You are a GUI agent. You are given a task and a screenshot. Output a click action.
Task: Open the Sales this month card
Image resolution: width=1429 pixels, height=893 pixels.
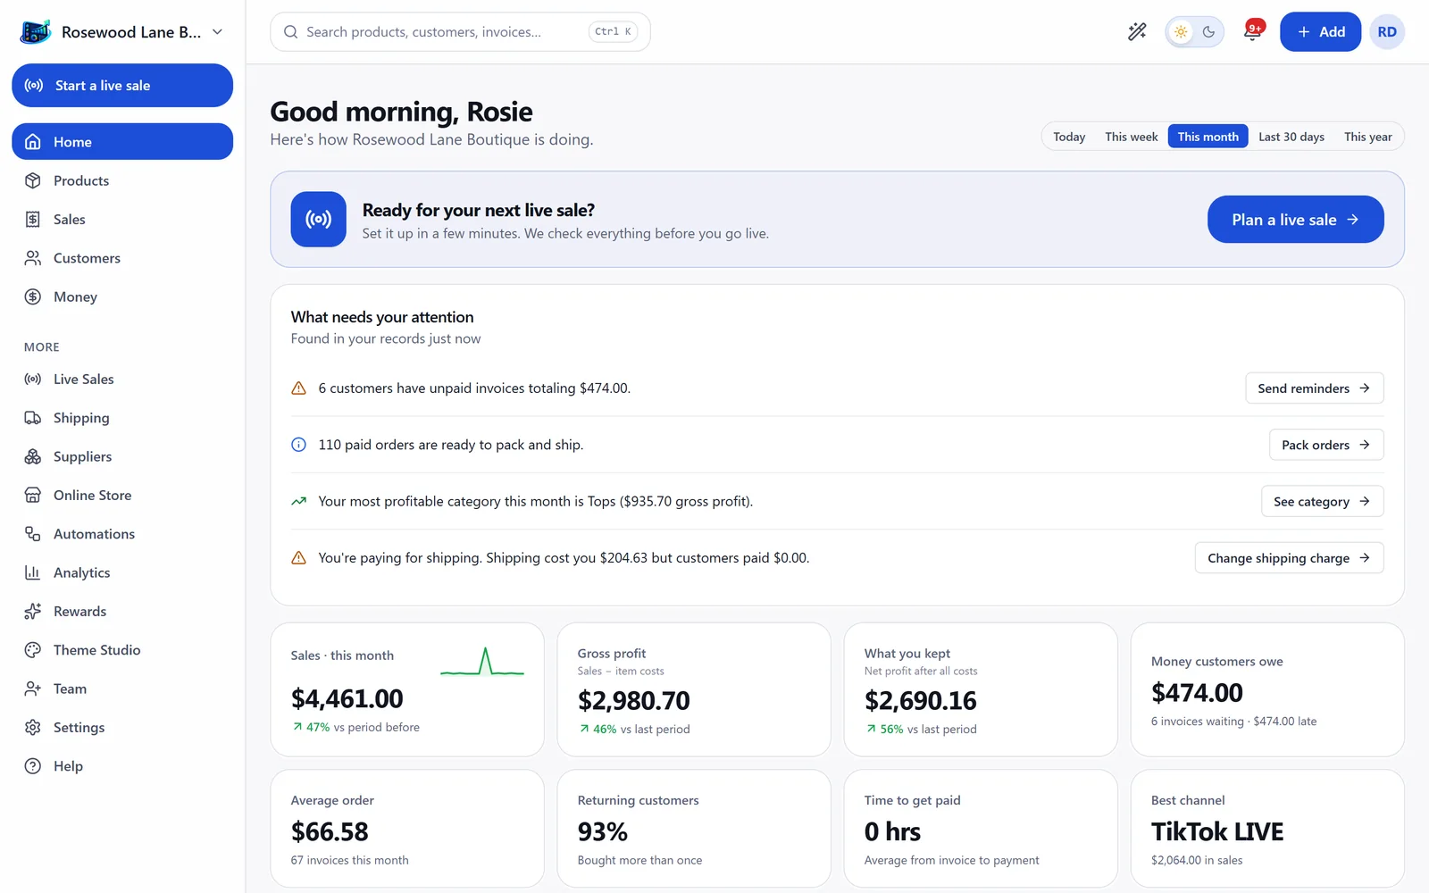407,689
